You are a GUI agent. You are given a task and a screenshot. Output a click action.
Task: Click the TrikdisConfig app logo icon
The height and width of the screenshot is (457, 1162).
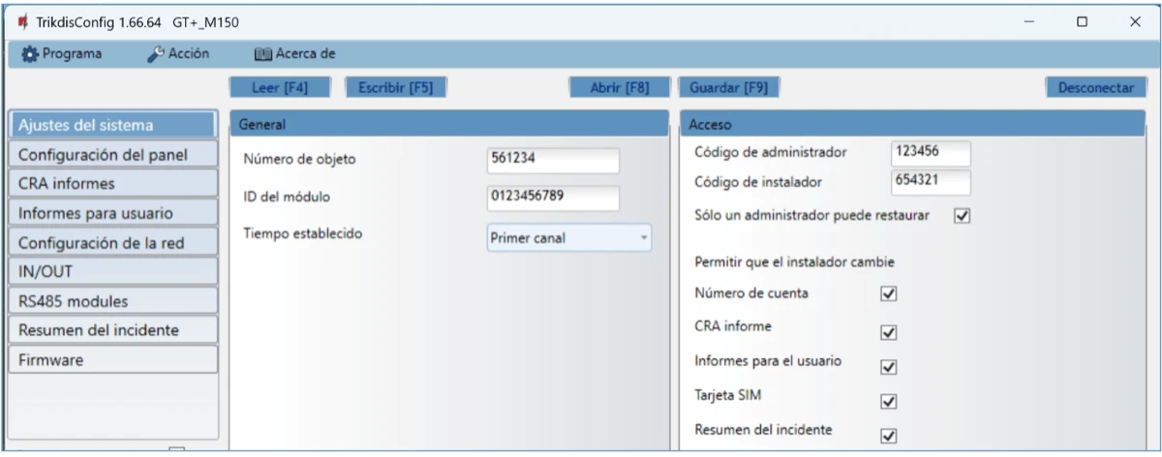pos(21,21)
